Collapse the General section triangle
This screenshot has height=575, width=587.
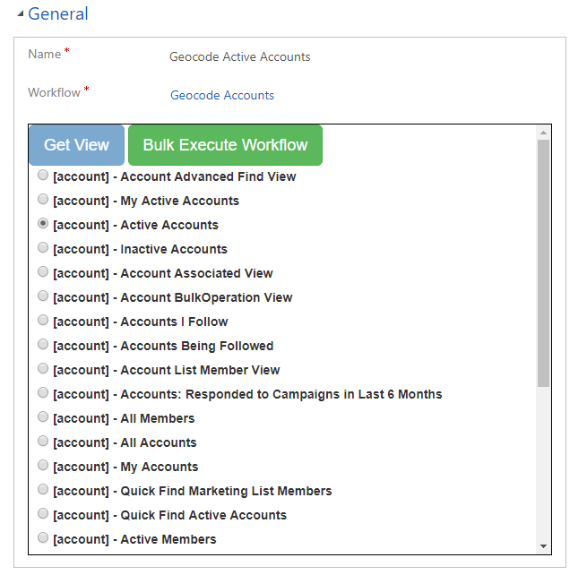coord(21,14)
